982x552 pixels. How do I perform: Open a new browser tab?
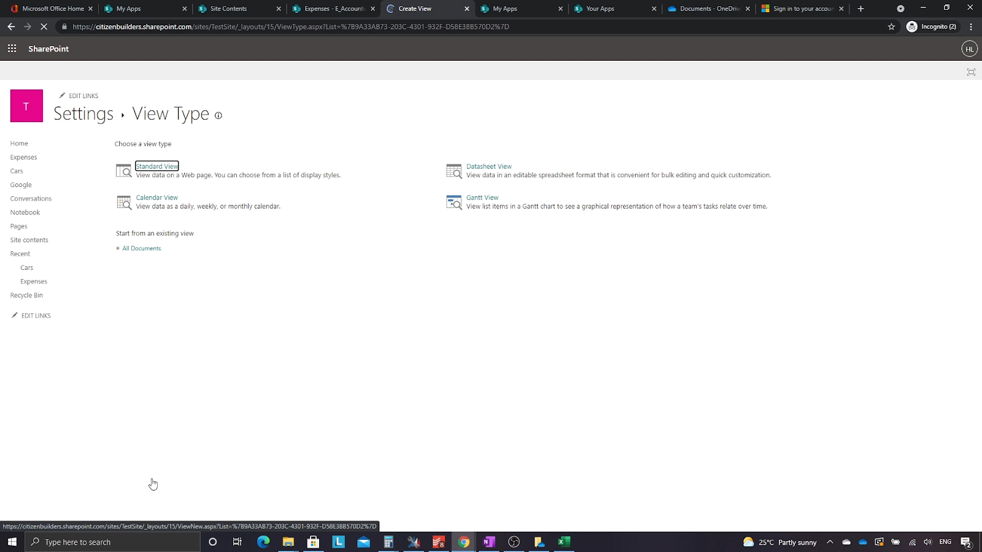(860, 9)
